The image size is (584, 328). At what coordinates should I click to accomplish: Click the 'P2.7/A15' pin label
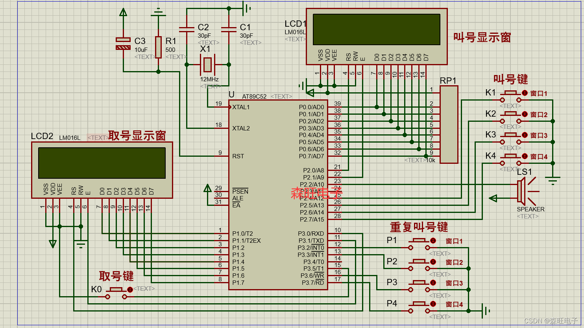pyautogui.click(x=312, y=220)
